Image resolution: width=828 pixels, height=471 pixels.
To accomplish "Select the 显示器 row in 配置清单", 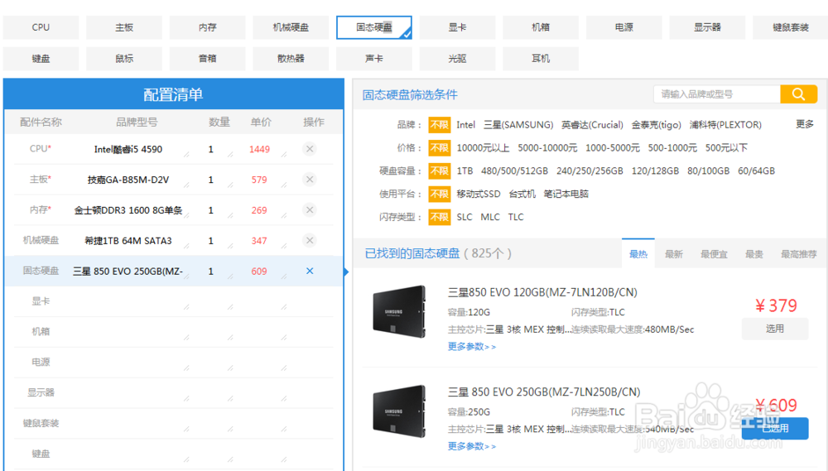I will click(174, 393).
